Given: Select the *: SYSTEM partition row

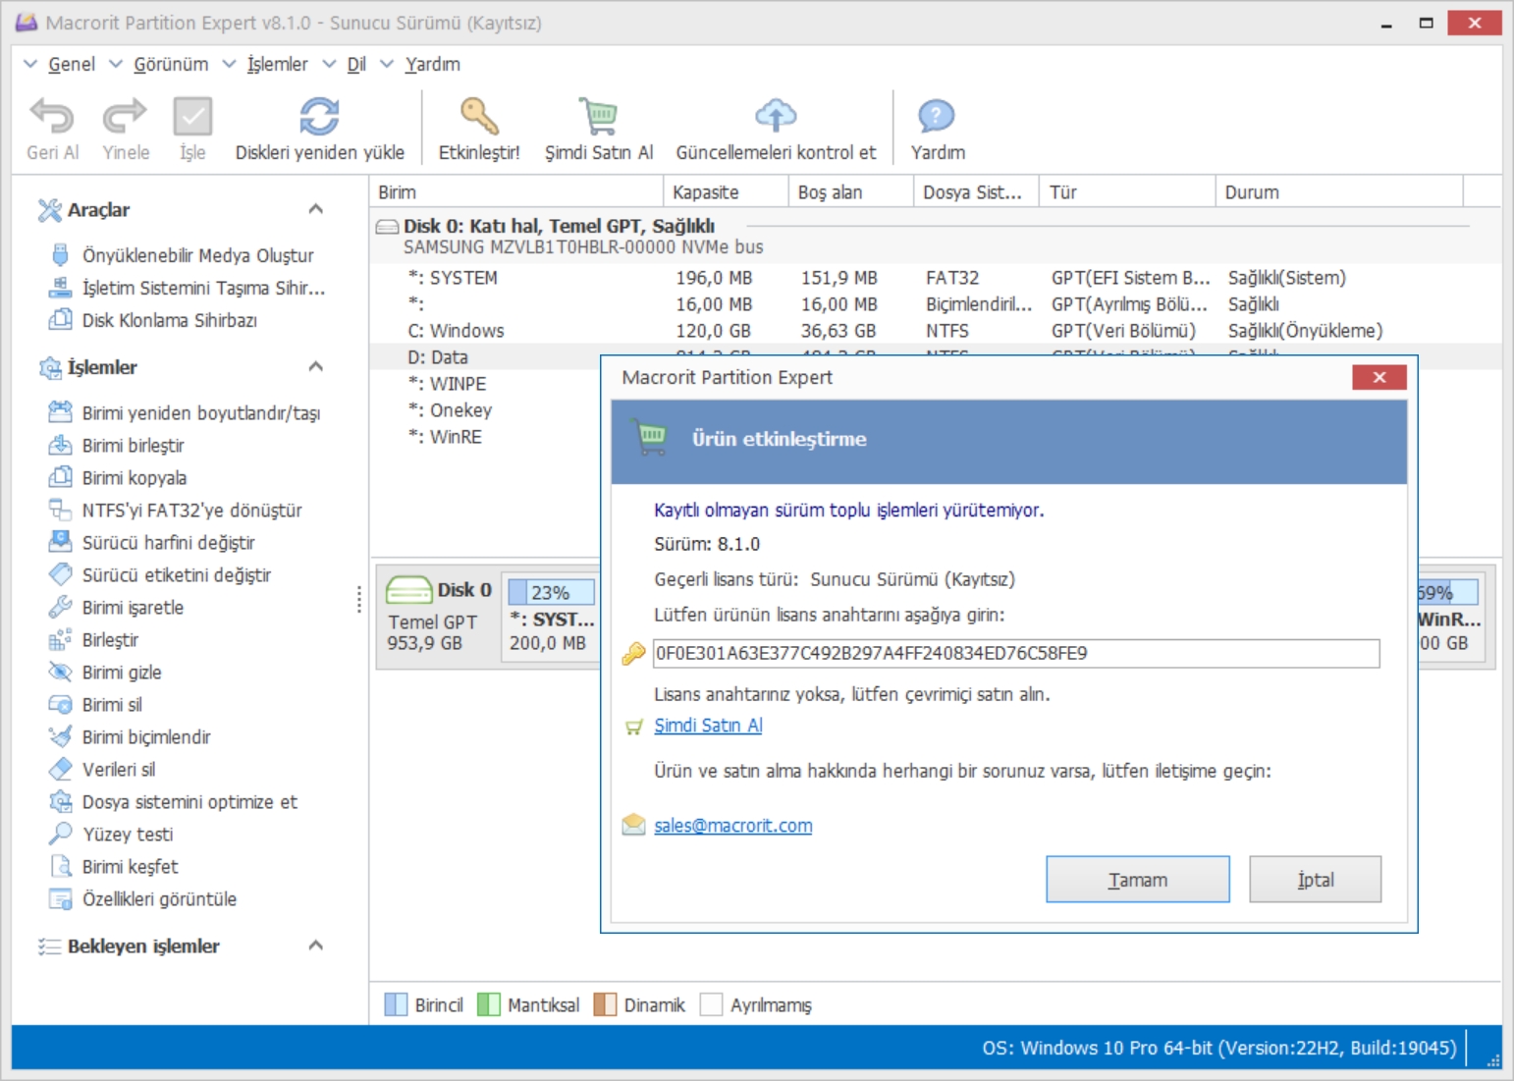Looking at the screenshot, I should click(x=935, y=277).
